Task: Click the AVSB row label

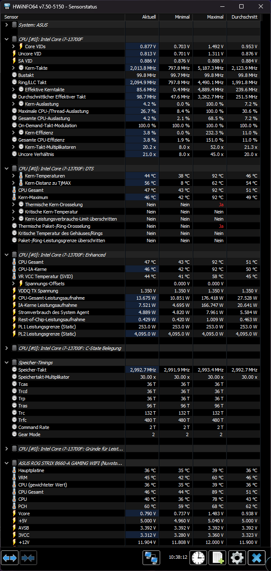Action: [25, 528]
